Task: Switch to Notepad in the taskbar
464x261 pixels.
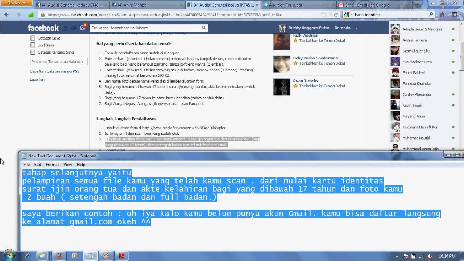Action: coord(90,256)
